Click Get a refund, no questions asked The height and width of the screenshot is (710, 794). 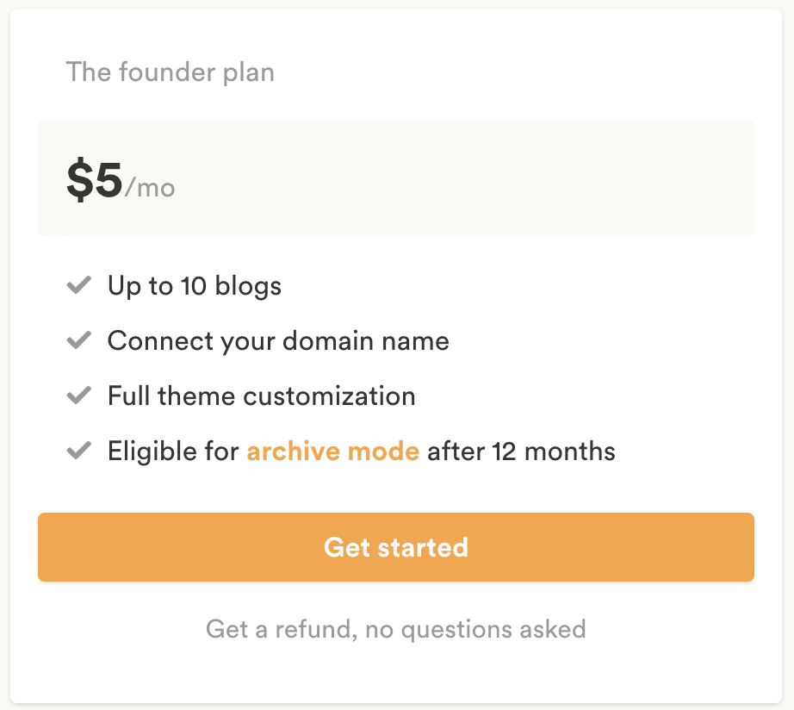pos(396,629)
